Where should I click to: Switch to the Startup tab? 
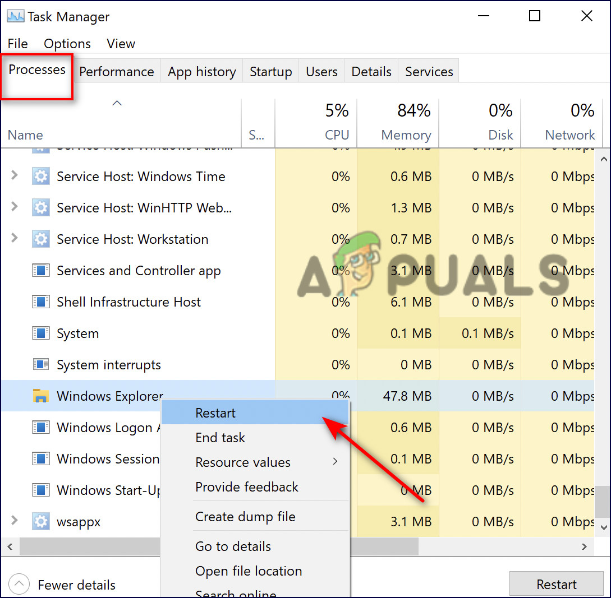point(271,72)
